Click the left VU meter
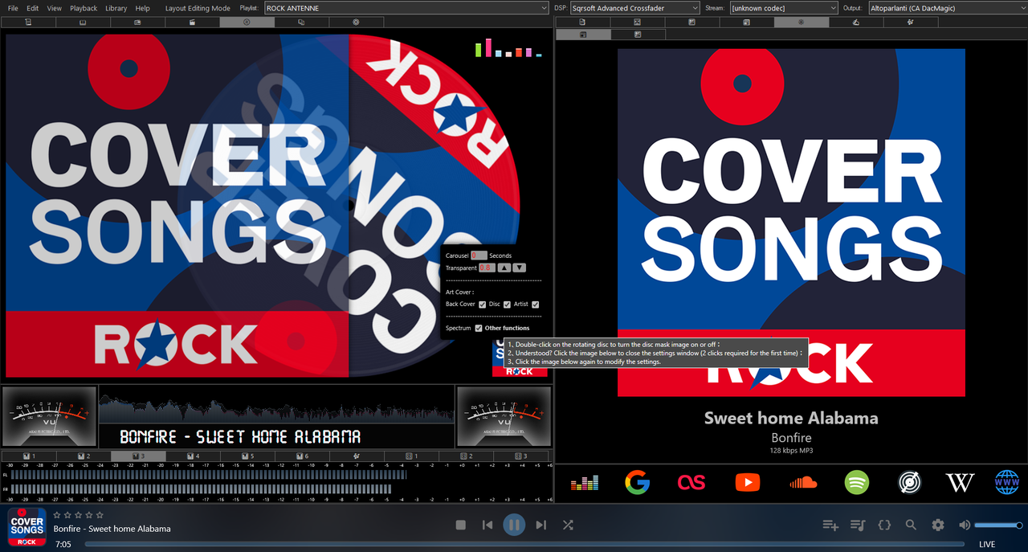This screenshot has height=552, width=1028. point(49,416)
